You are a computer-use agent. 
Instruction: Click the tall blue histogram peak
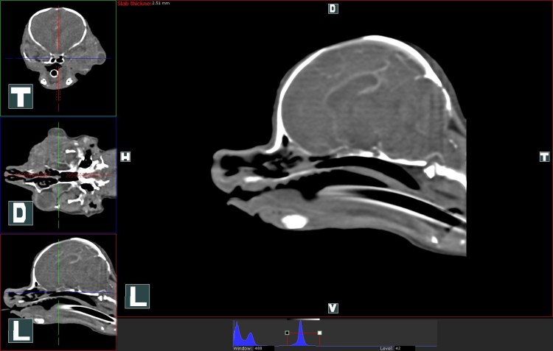(301, 333)
